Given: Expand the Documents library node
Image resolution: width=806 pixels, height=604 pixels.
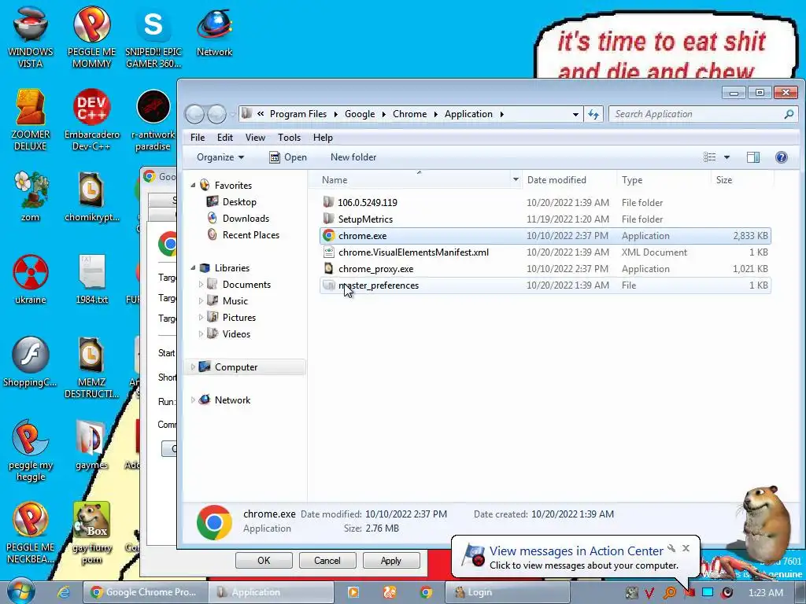Looking at the screenshot, I should coord(201,285).
